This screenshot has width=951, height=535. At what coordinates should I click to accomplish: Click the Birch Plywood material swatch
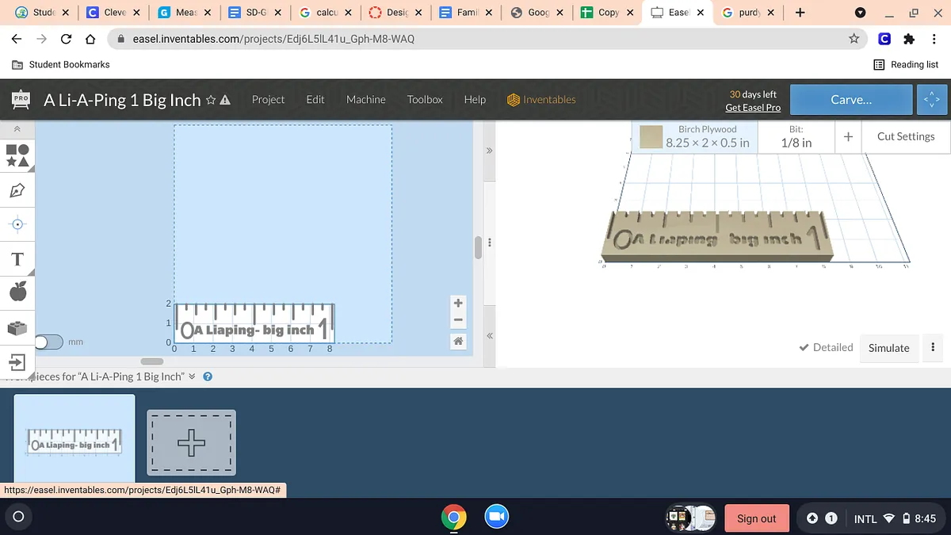[651, 137]
